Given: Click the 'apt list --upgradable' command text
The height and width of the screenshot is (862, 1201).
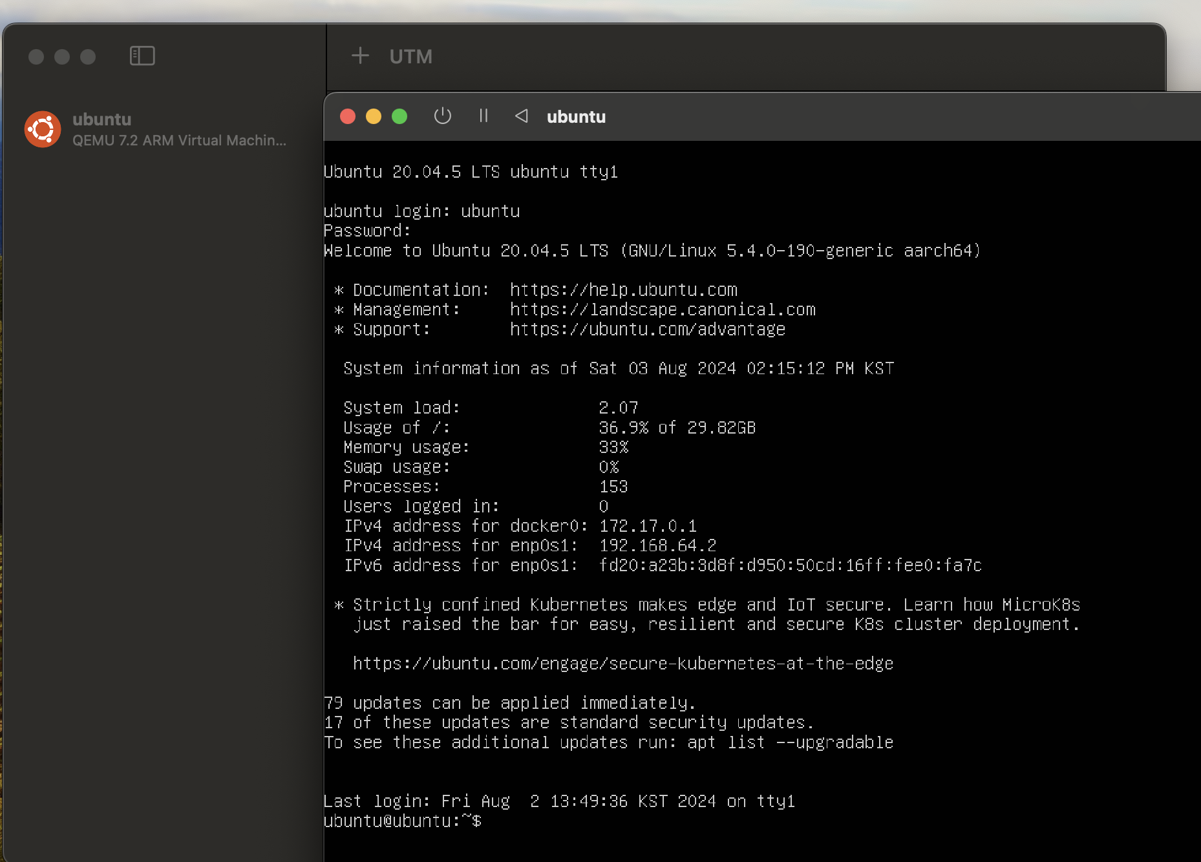Looking at the screenshot, I should (x=791, y=742).
